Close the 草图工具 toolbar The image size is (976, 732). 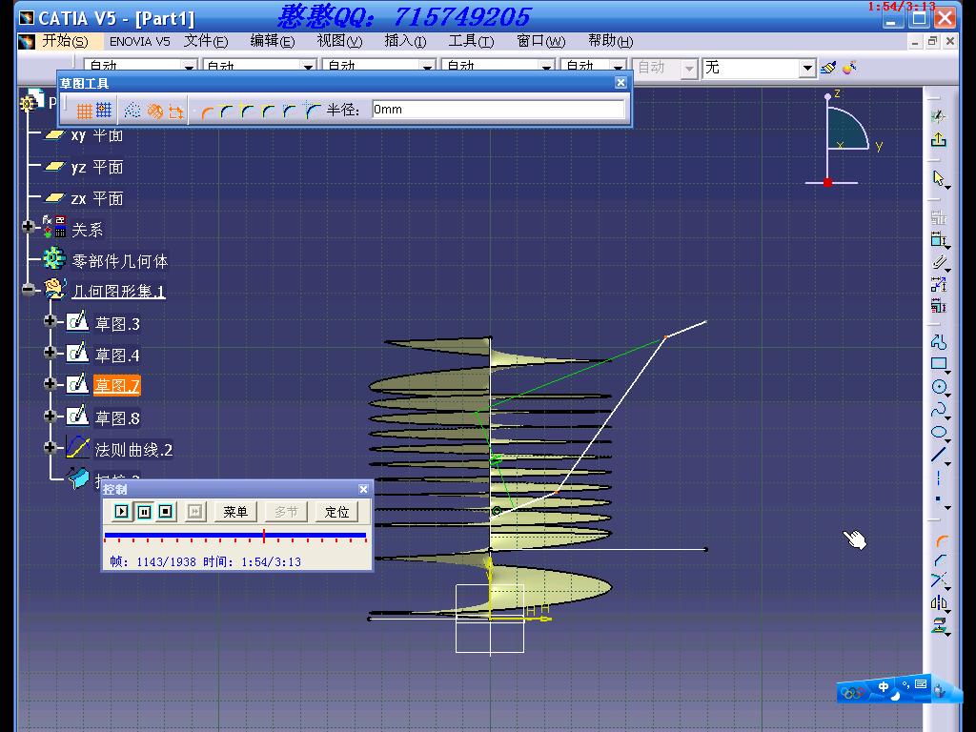tap(620, 83)
